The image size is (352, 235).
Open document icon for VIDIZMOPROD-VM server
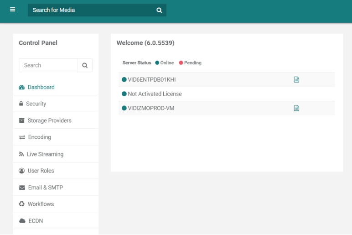[x=296, y=108]
